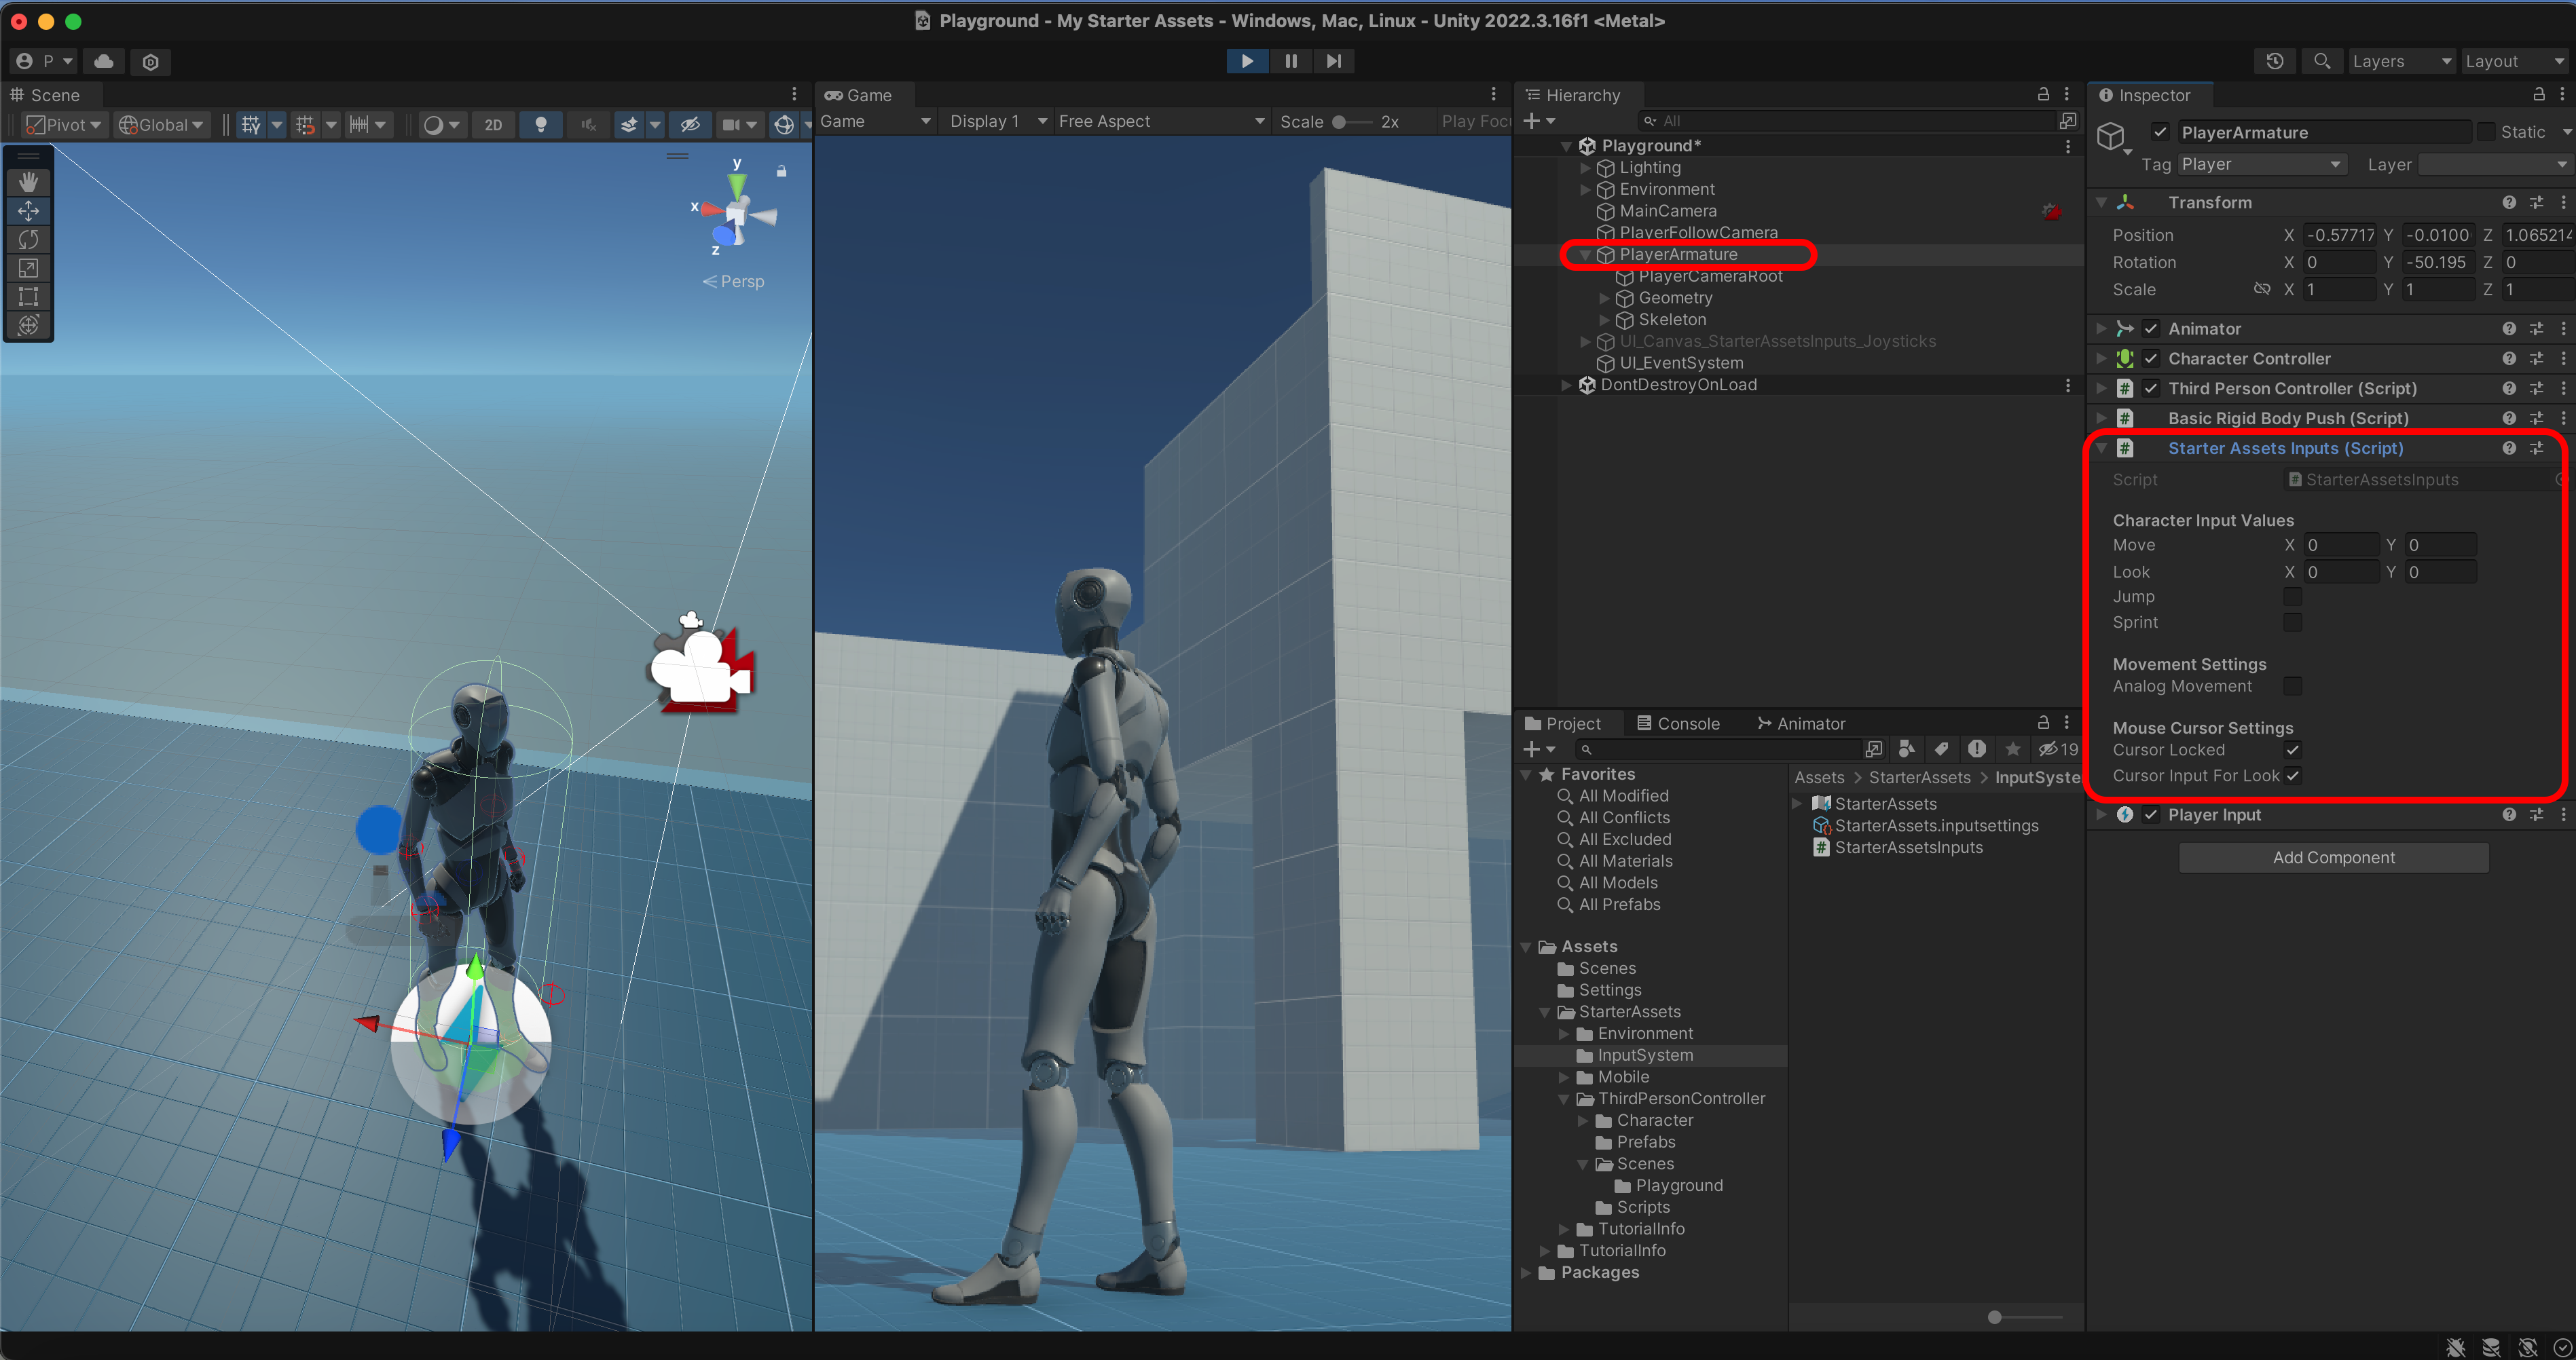Switch to the Animator tab

[1800, 723]
